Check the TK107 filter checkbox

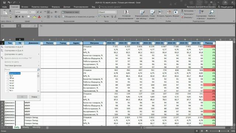coord(8,83)
